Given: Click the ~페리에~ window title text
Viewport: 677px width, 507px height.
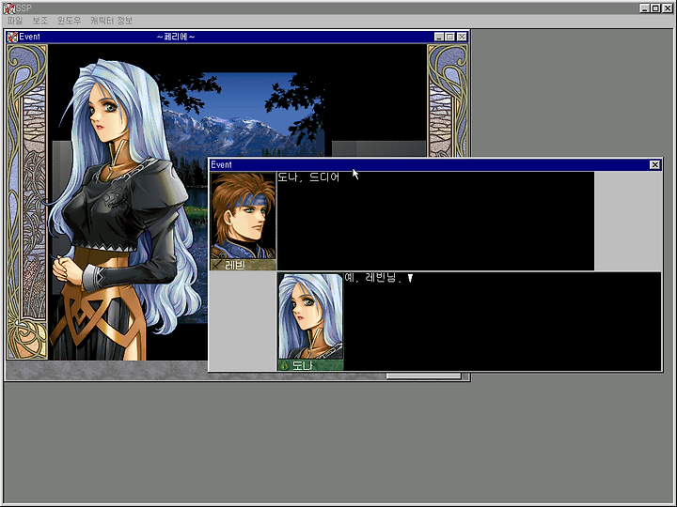Looking at the screenshot, I should click(x=176, y=37).
